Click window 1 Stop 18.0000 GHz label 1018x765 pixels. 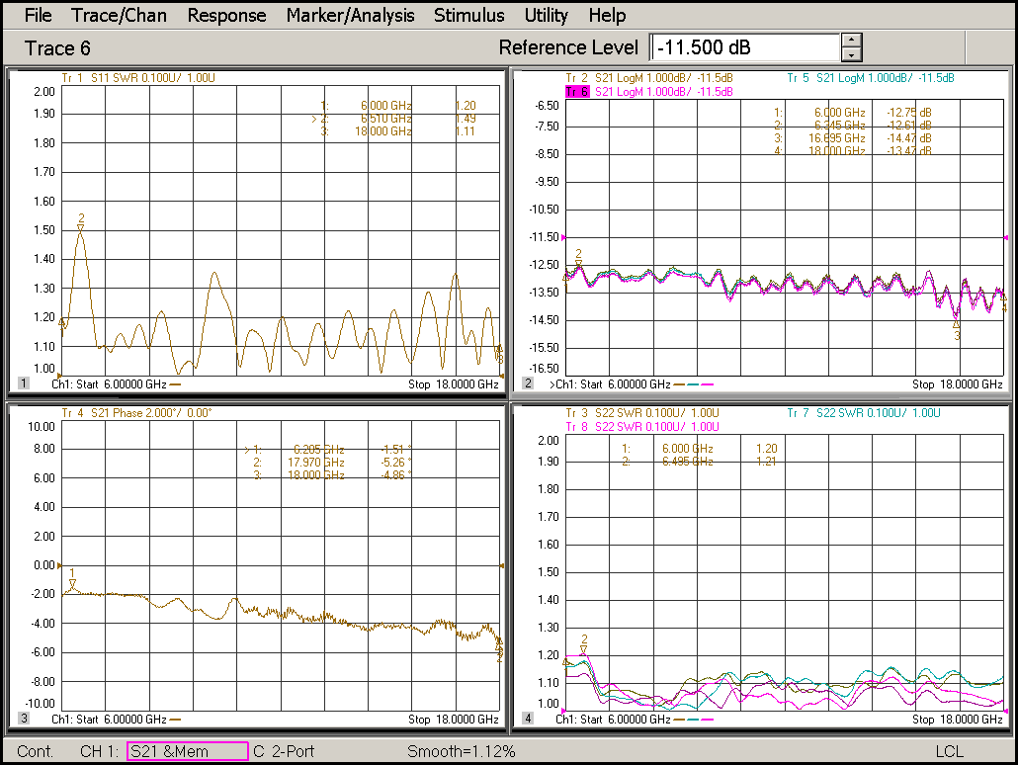(x=454, y=383)
